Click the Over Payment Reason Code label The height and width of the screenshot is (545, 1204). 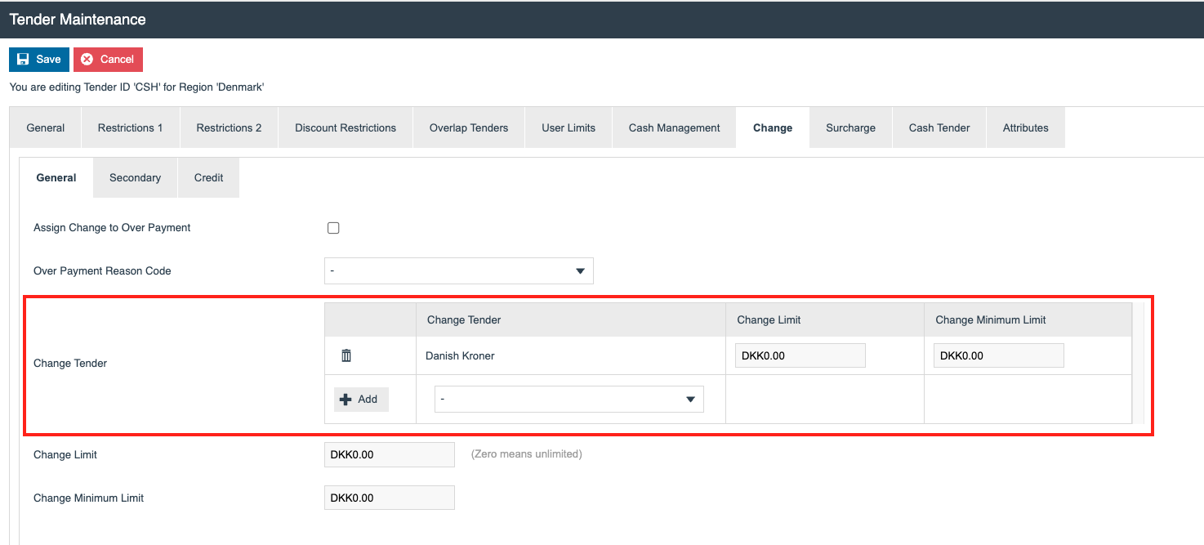coord(102,270)
